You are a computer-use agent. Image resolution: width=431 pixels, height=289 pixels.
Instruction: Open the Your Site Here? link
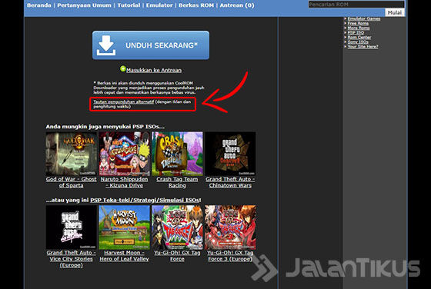[363, 47]
